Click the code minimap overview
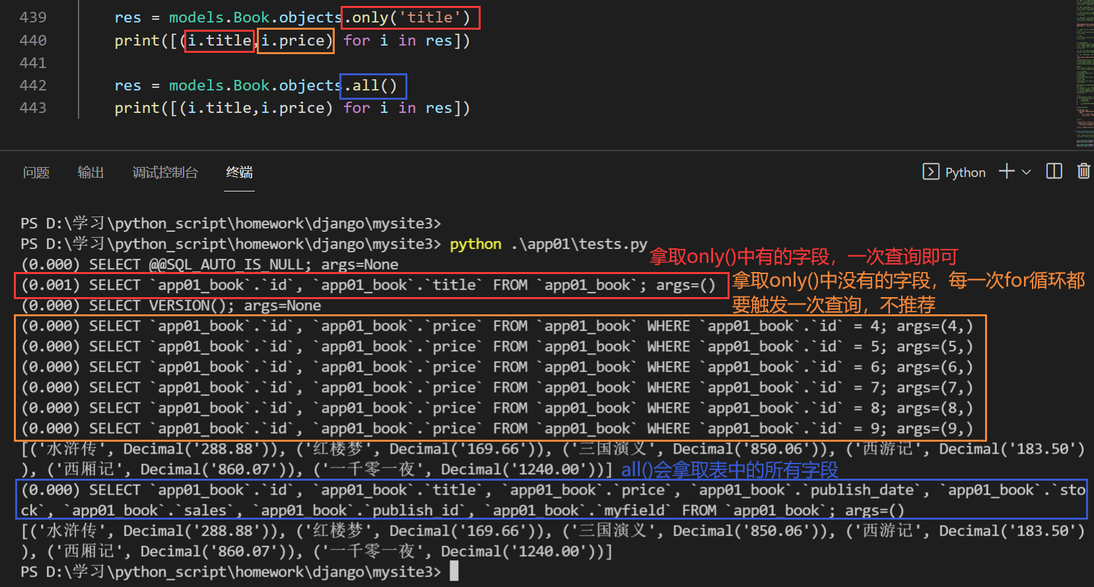1094x587 pixels. tap(1084, 73)
